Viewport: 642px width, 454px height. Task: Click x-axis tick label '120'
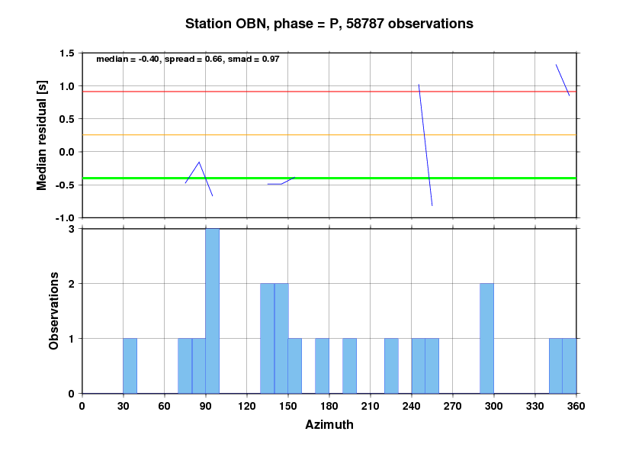click(247, 406)
